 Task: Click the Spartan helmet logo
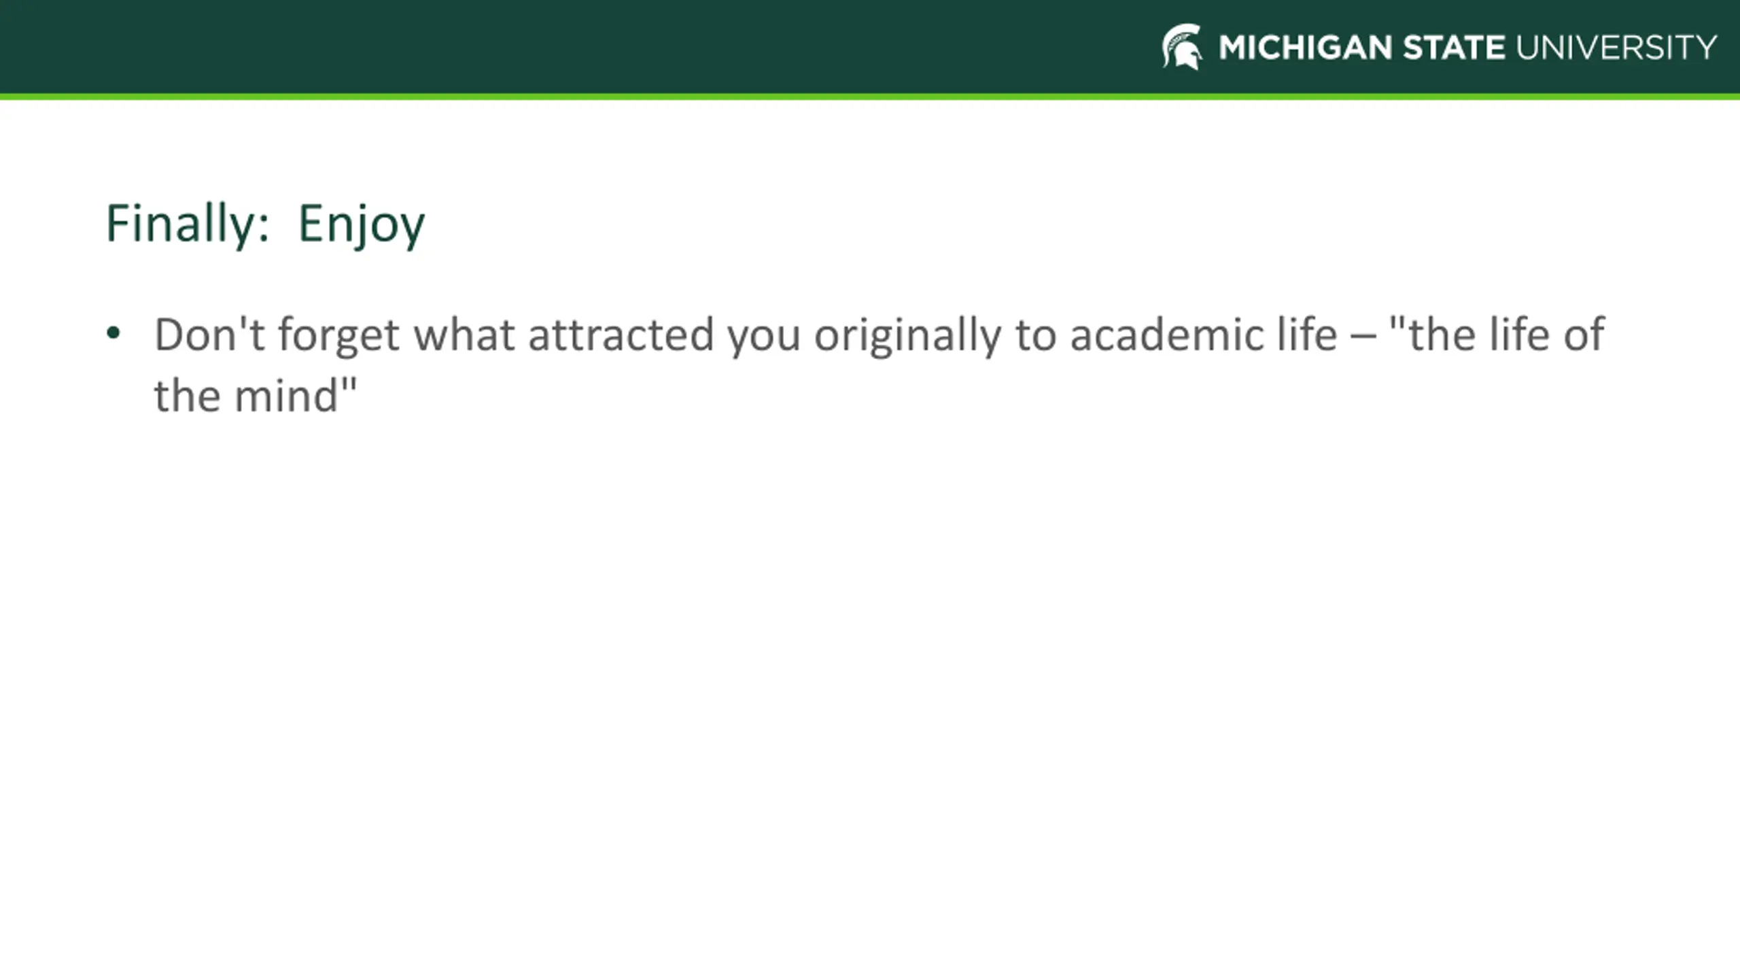[x=1182, y=47]
